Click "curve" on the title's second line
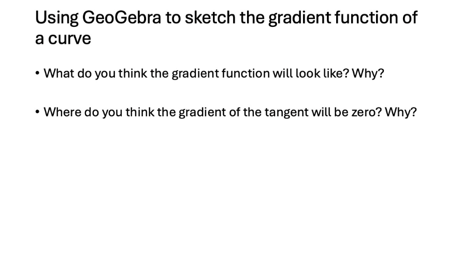 [x=70, y=39]
